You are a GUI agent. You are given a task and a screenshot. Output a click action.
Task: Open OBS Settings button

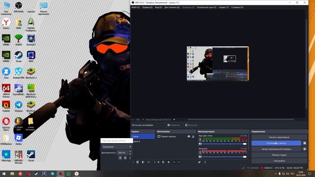[x=279, y=161]
